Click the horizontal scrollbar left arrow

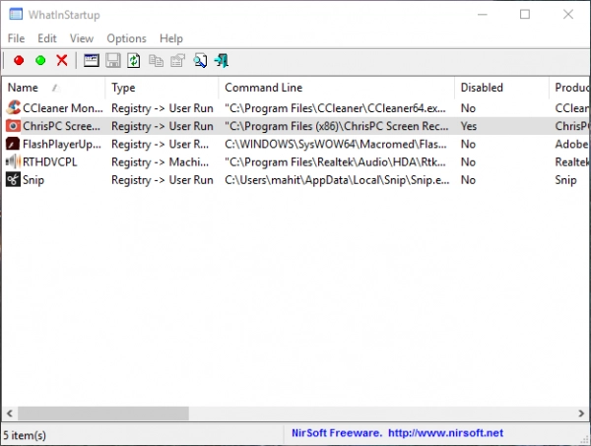click(x=10, y=414)
